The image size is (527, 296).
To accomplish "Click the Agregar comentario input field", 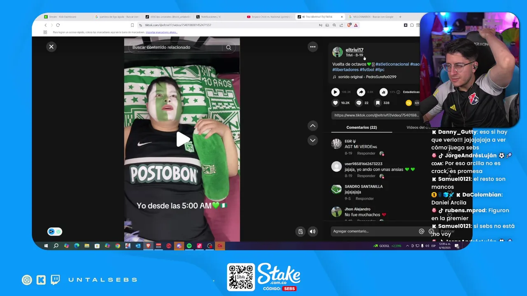I will 374,231.
